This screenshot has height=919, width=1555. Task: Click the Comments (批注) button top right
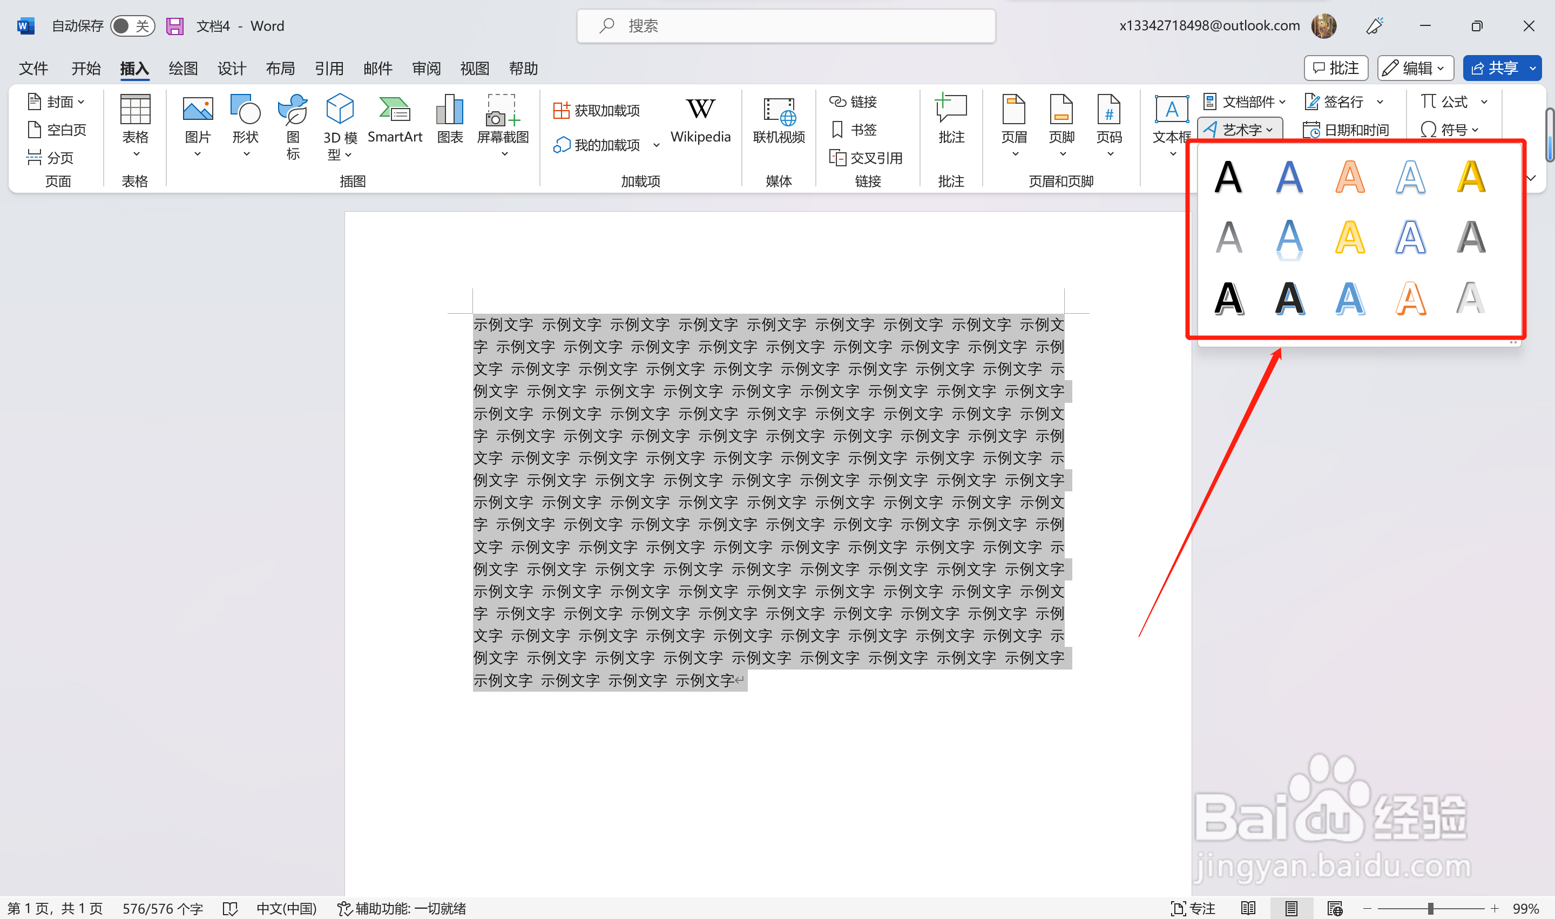point(1336,68)
